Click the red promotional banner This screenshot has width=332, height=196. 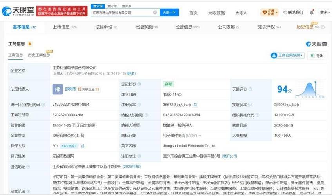62,11
